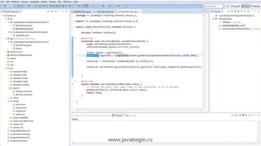Image resolution: width=261 pixels, height=146 pixels.
Task: Click the Open Console icon
Action: point(249,115)
